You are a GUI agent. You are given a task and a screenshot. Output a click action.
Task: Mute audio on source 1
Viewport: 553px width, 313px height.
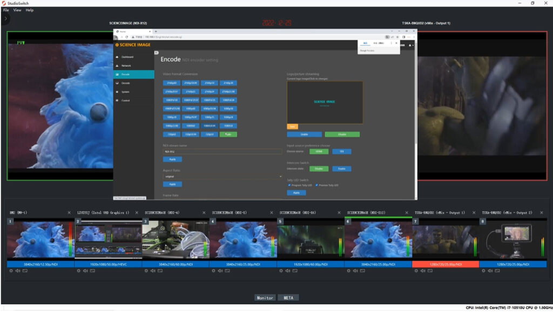[x=18, y=271]
